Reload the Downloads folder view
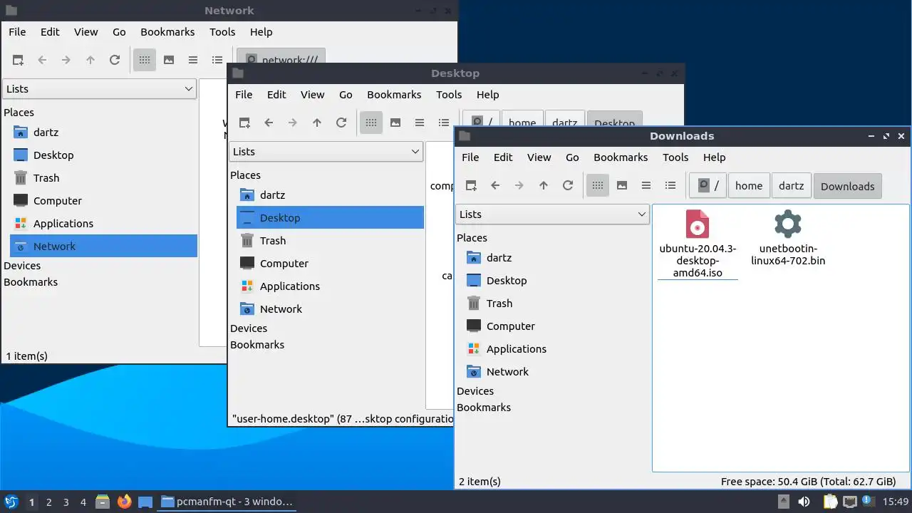This screenshot has width=912, height=513. pyautogui.click(x=568, y=185)
